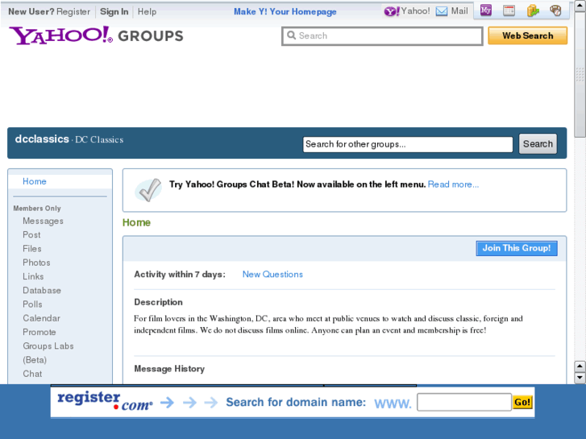
Task: Click the Web Search button
Action: point(527,35)
